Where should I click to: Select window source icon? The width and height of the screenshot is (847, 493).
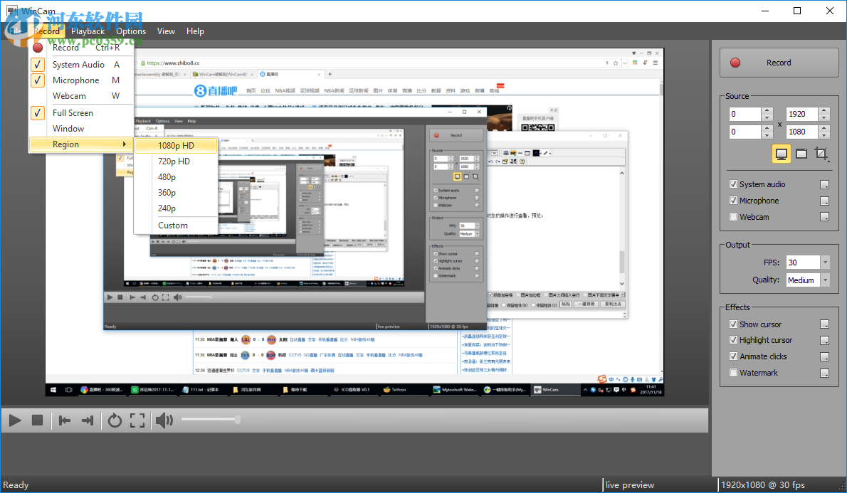(801, 154)
